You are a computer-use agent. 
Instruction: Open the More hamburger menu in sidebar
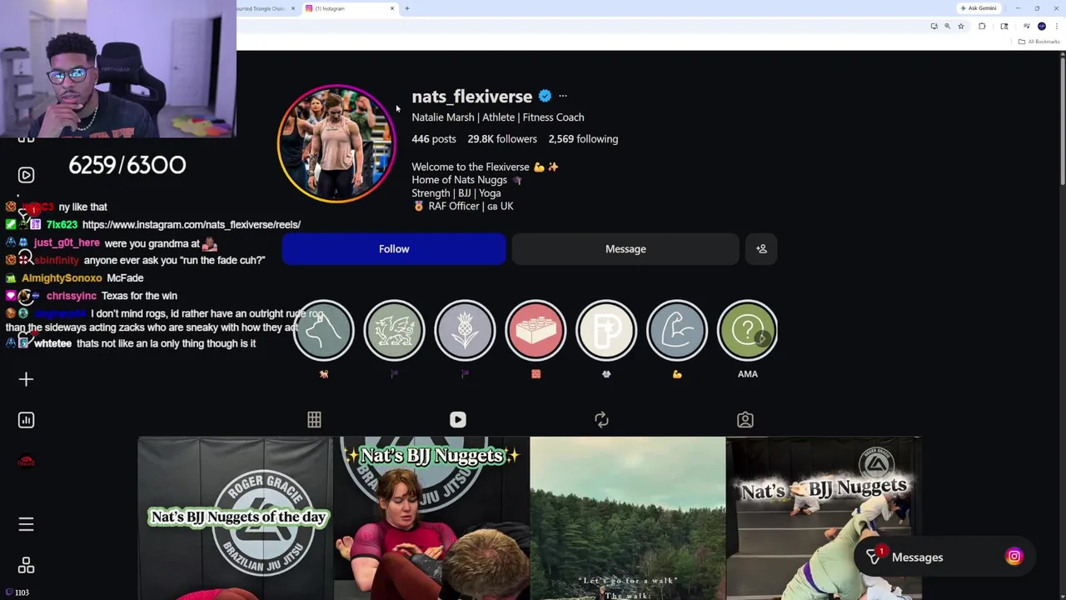(x=26, y=524)
